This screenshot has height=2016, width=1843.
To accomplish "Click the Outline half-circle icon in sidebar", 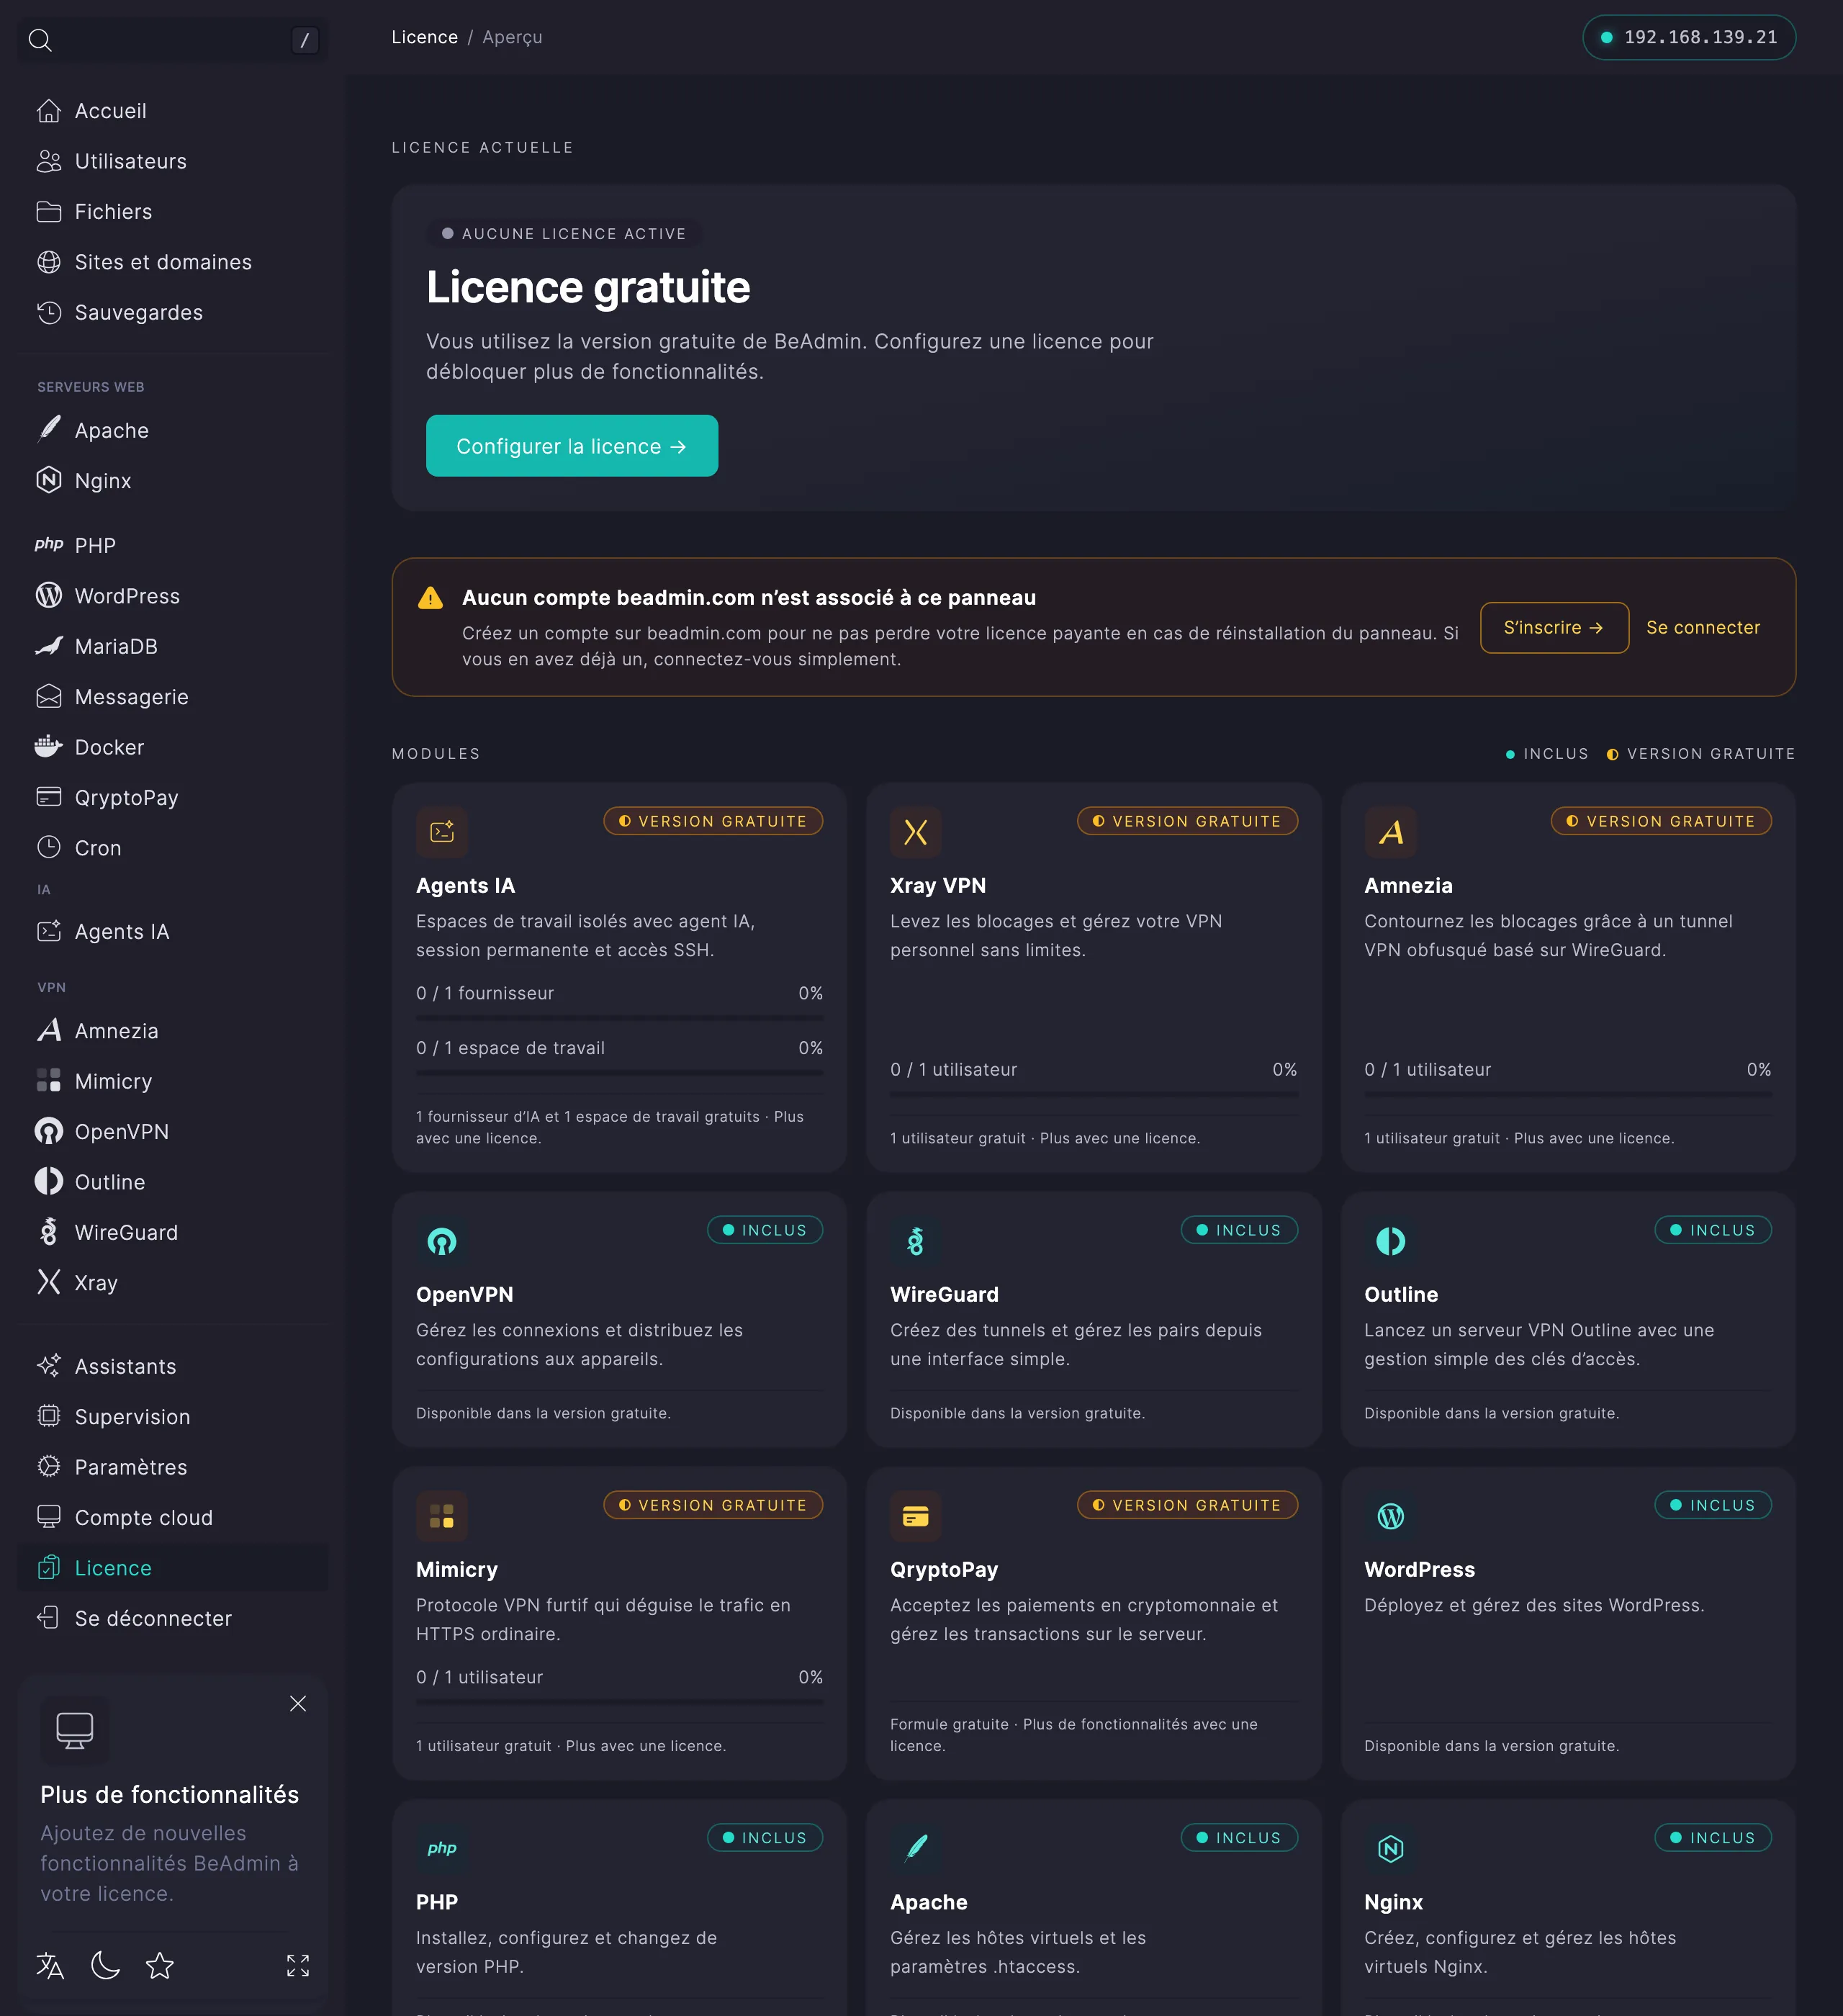I will 49,1181.
